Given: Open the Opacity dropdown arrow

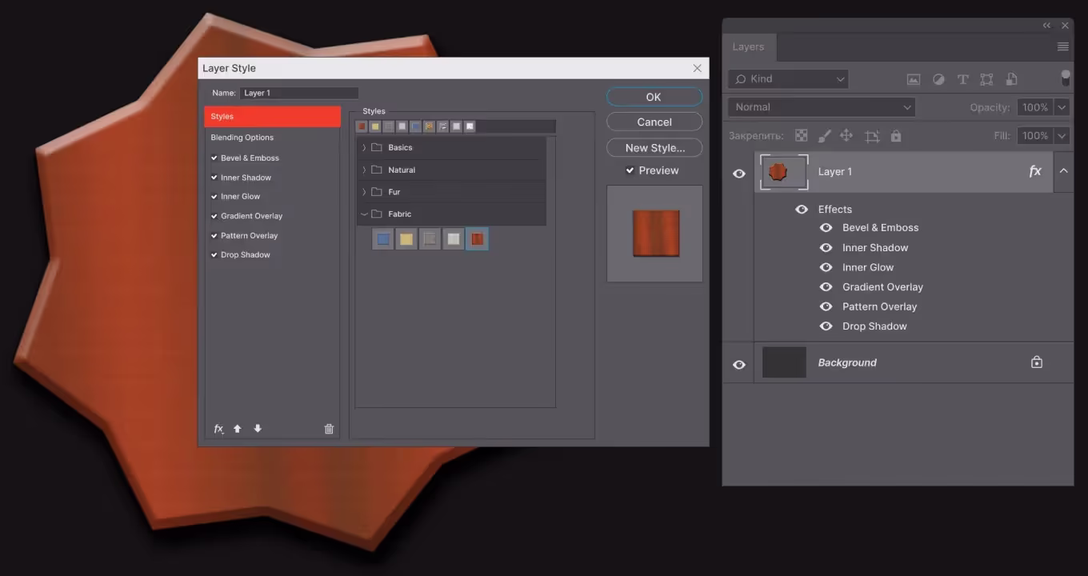Looking at the screenshot, I should [x=1062, y=107].
